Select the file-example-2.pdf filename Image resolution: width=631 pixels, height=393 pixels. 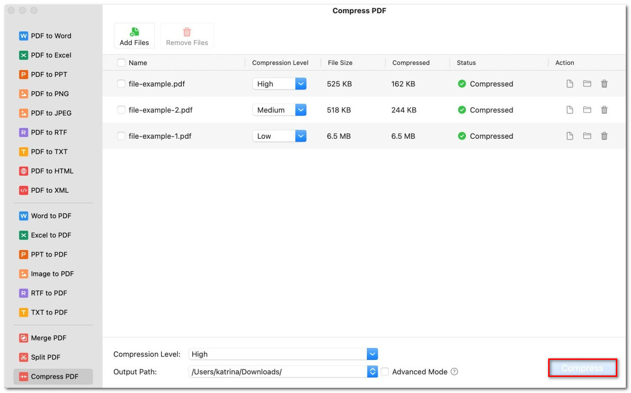pos(160,110)
